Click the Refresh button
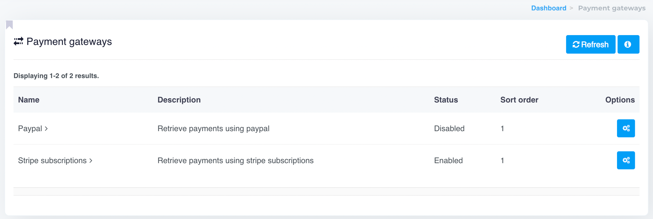This screenshot has width=653, height=219. pyautogui.click(x=590, y=44)
